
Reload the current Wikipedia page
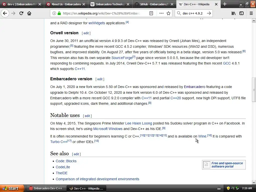[x=21, y=13]
